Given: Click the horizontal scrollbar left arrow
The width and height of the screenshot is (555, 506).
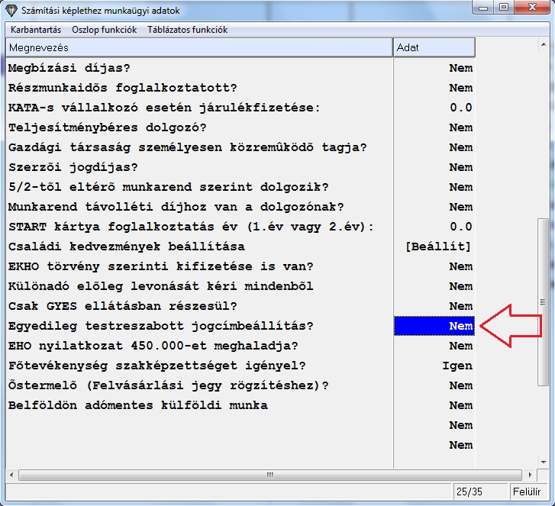Looking at the screenshot, I should point(11,475).
